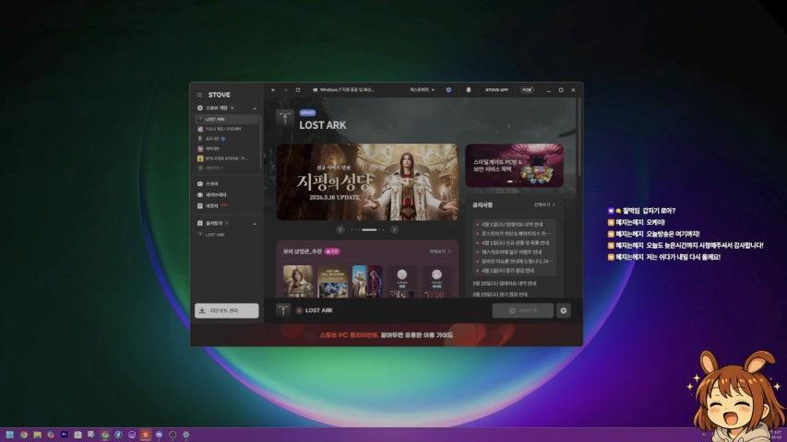The image size is (787, 442).
Task: Reload the page with refresh icon
Action: coord(297,90)
